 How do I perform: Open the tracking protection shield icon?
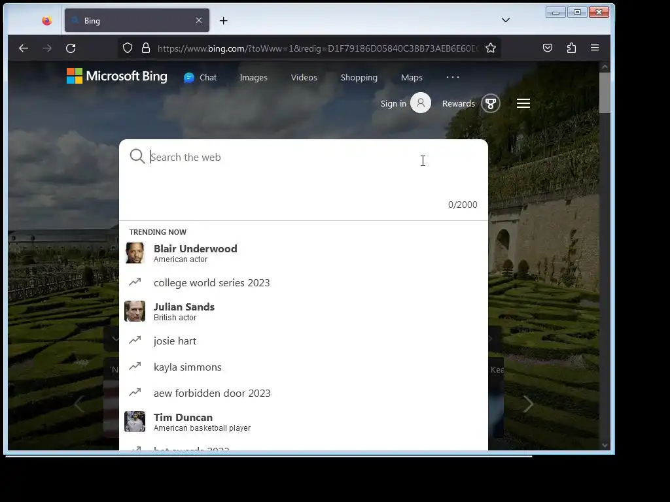coord(128,48)
